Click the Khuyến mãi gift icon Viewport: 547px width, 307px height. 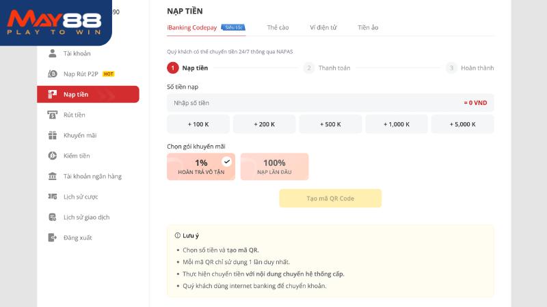pos(53,135)
